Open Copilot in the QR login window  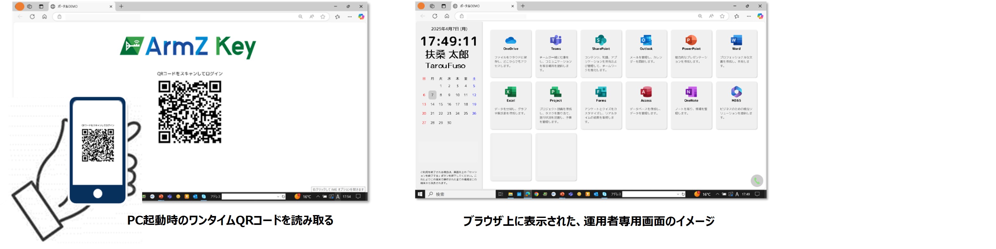click(361, 16)
